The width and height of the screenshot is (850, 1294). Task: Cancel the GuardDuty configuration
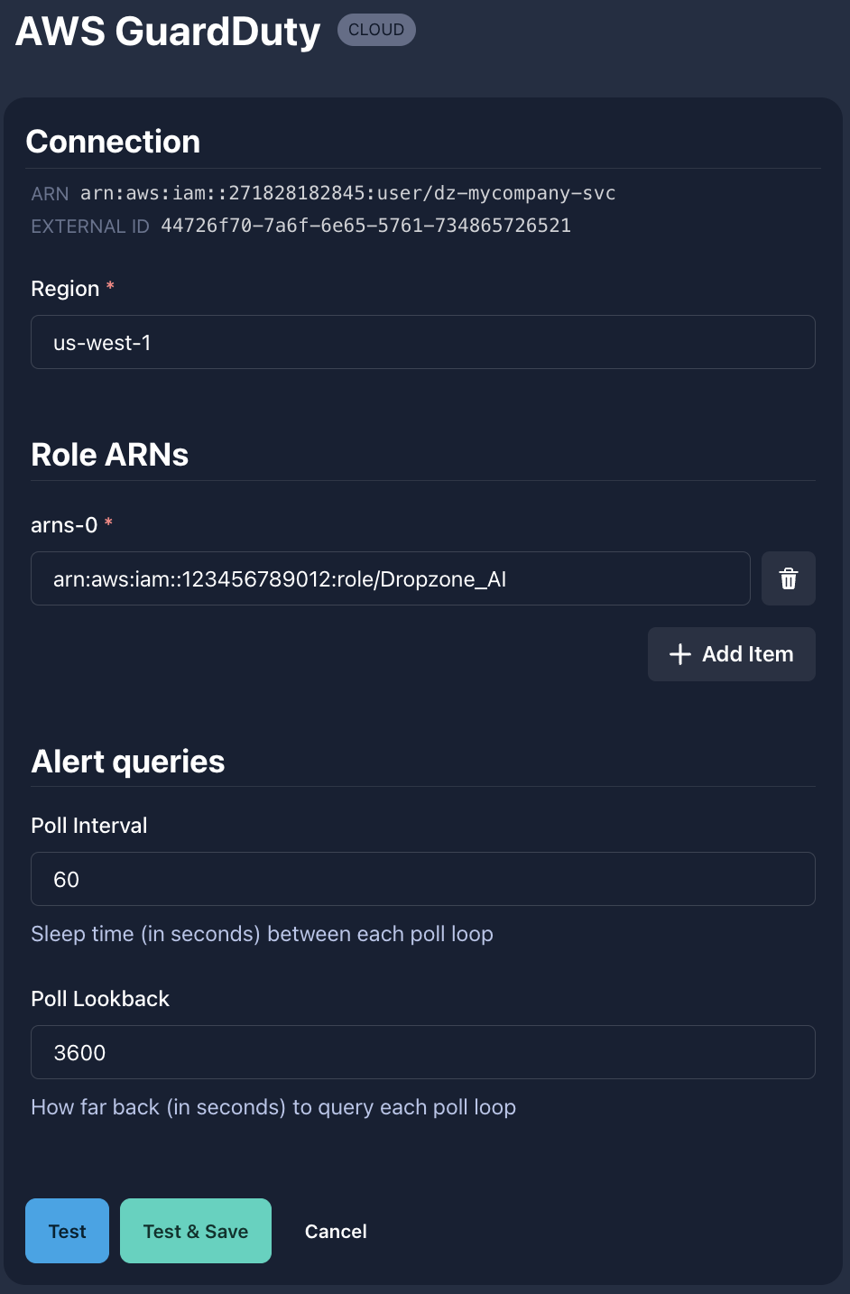[x=336, y=1231]
